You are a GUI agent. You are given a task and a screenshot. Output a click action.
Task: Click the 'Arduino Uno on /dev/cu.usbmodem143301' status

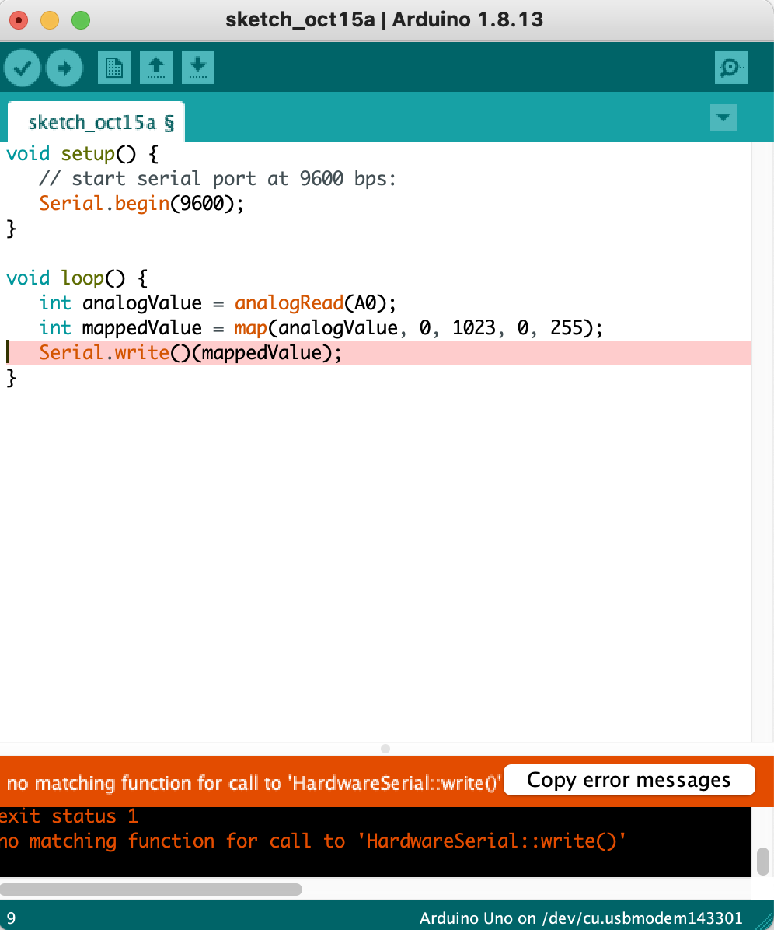click(x=580, y=918)
